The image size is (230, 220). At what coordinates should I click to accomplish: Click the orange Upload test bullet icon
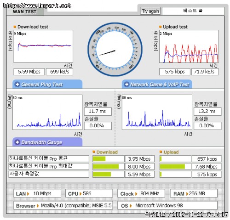[161, 27]
